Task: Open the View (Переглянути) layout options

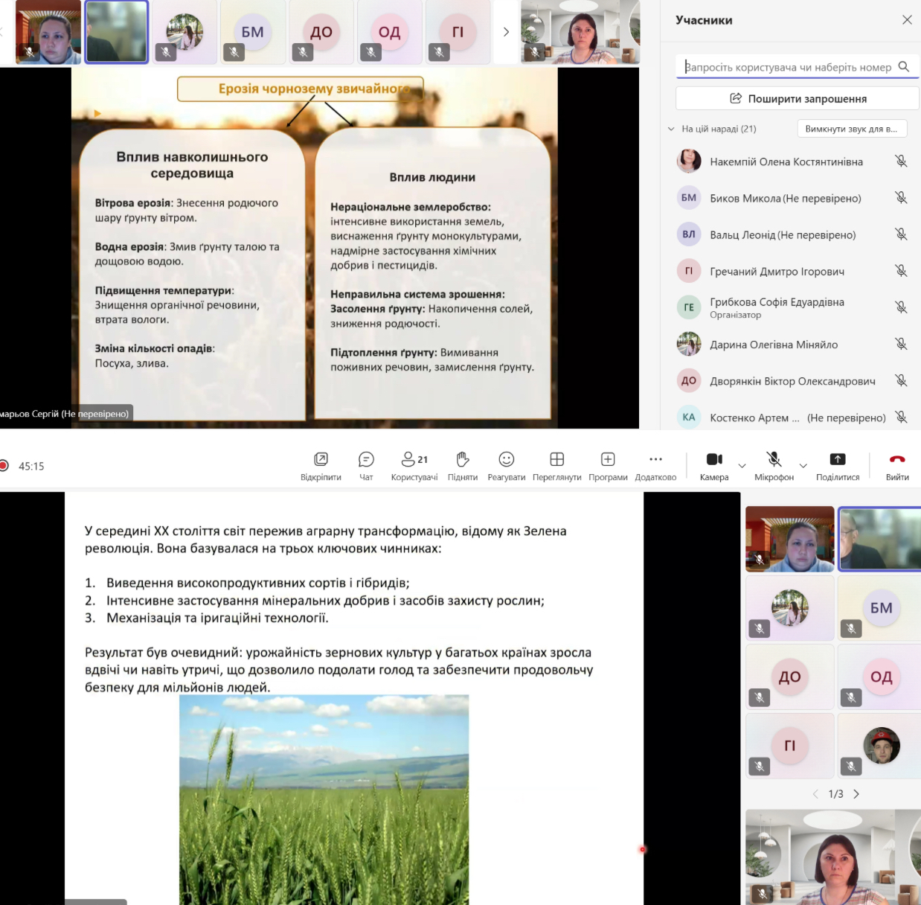Action: tap(556, 460)
